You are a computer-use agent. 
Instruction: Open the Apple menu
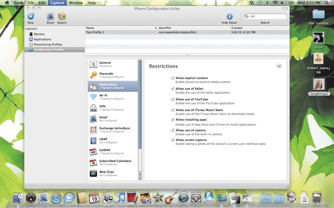[x=7, y=3]
